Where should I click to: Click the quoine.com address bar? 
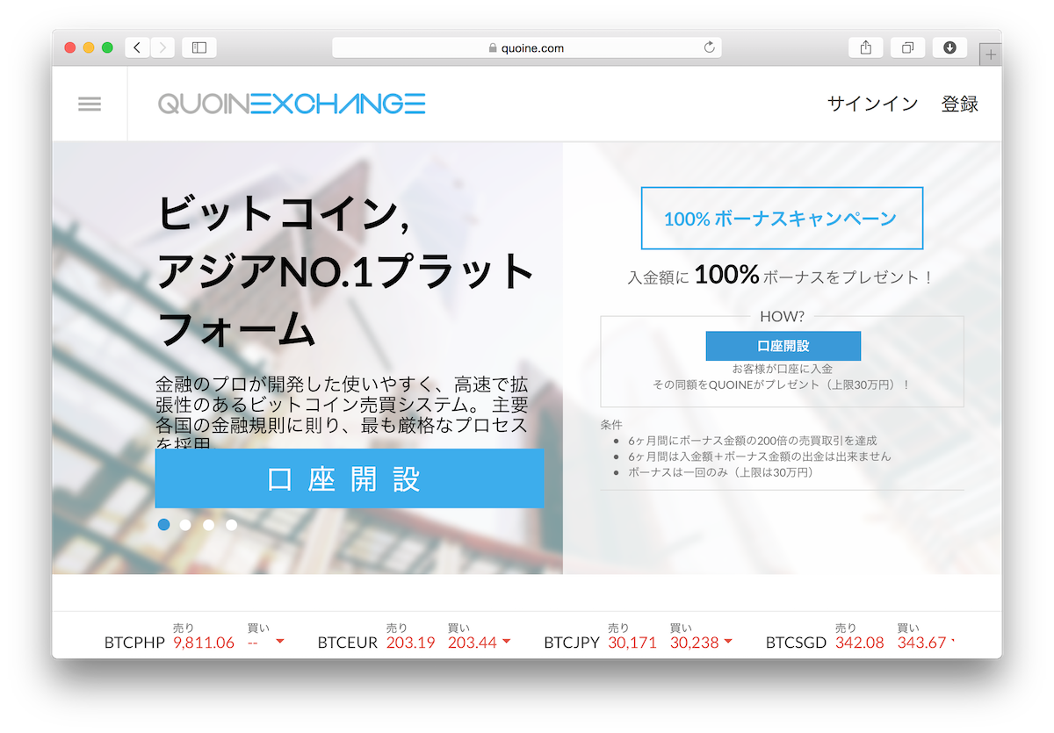coord(527,48)
